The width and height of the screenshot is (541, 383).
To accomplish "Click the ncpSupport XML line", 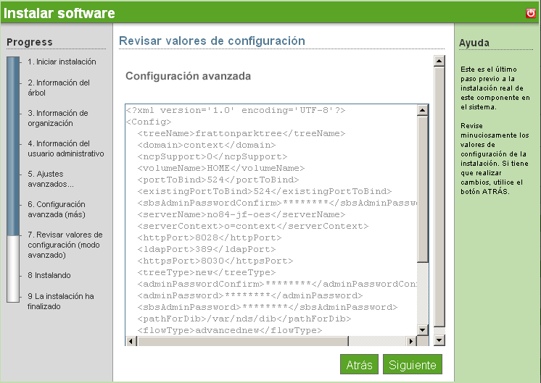I will click(x=212, y=156).
